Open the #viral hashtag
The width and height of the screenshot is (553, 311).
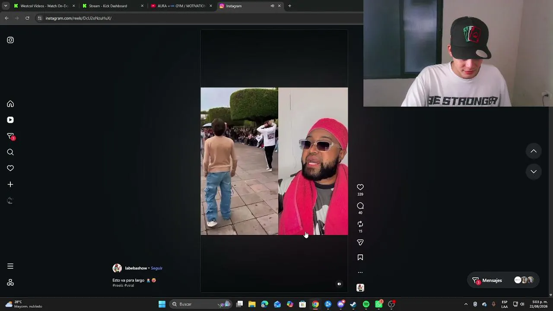pyautogui.click(x=129, y=286)
